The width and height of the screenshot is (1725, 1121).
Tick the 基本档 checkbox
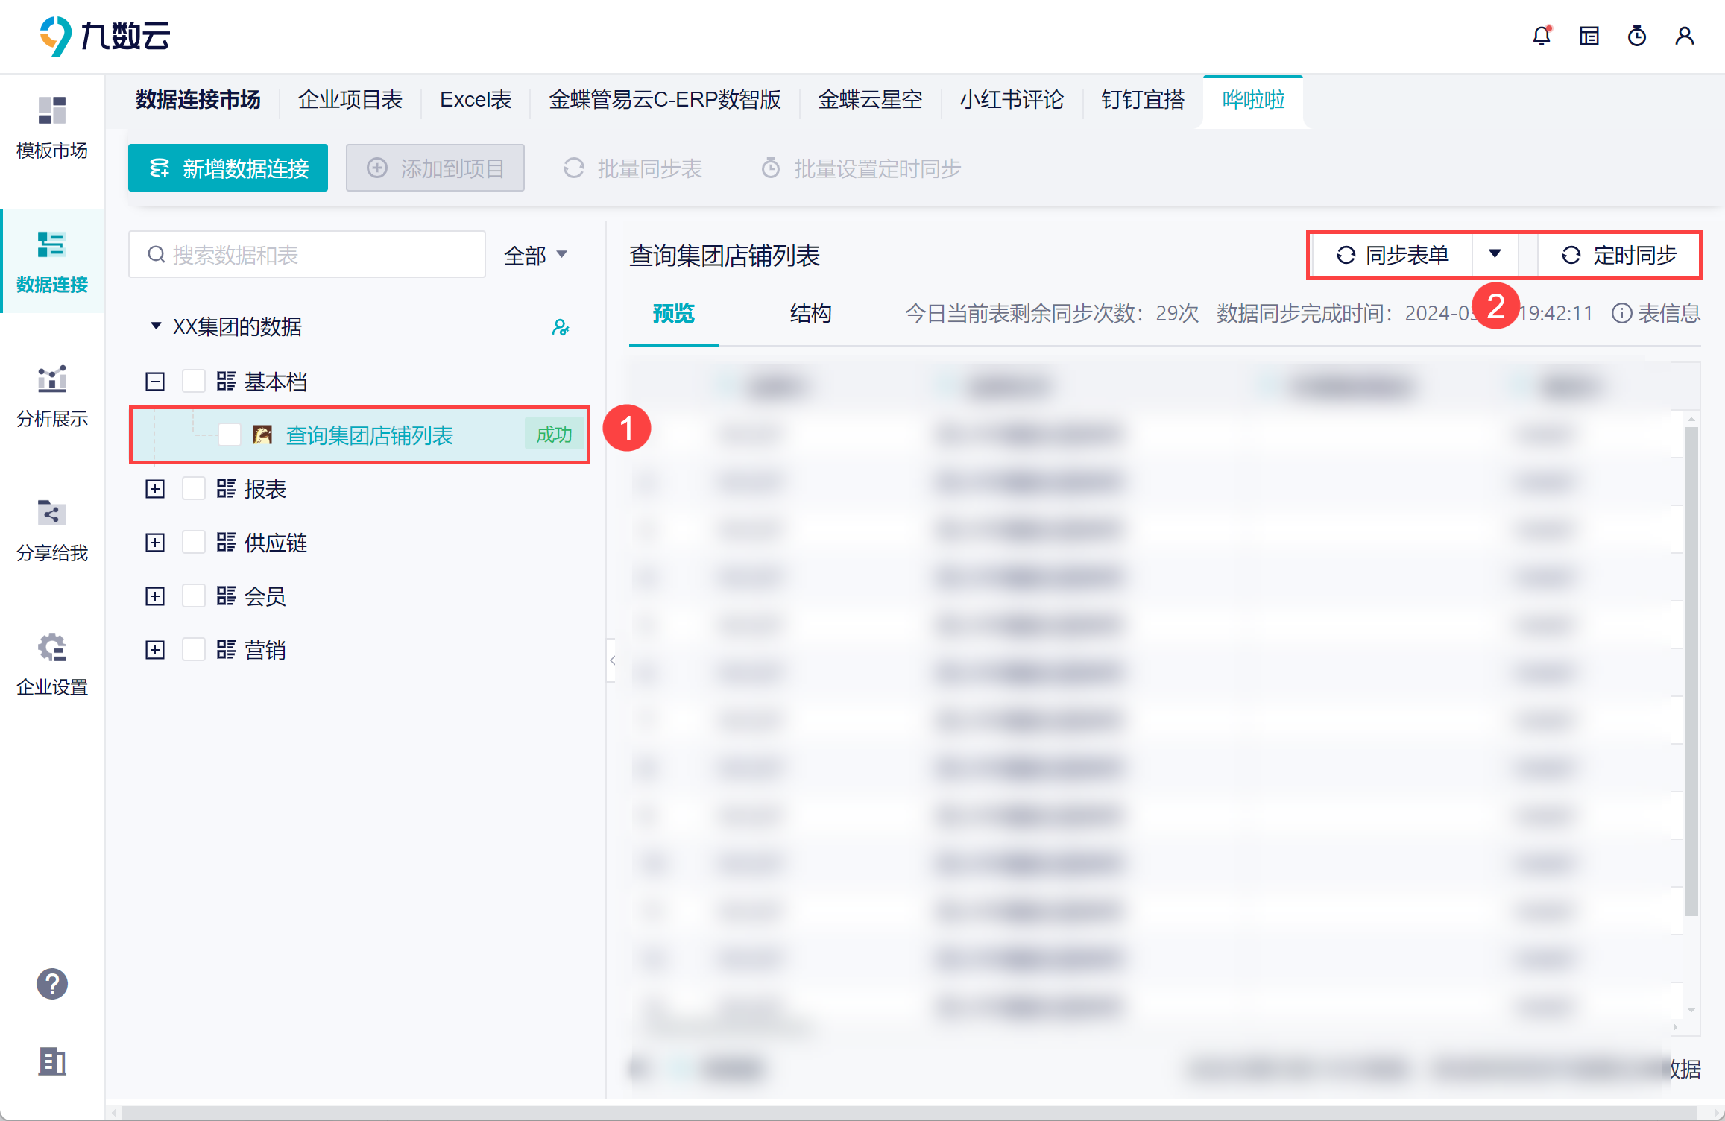[x=194, y=382]
